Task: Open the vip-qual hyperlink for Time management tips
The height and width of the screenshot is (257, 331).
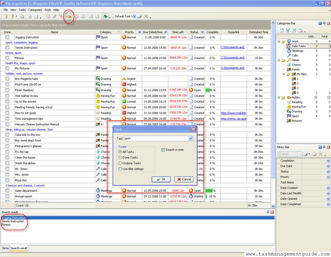Action: pos(233,119)
